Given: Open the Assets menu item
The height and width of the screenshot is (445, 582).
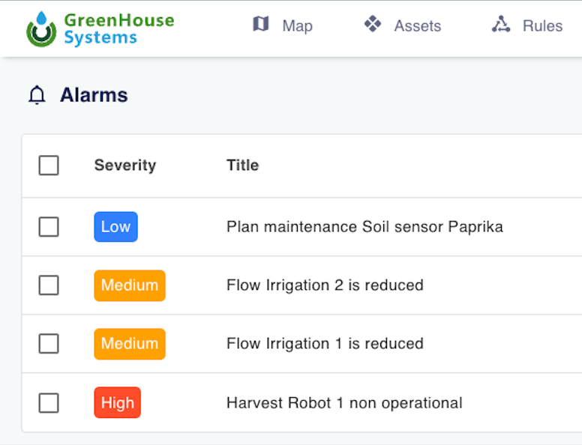Looking at the screenshot, I should coord(402,25).
